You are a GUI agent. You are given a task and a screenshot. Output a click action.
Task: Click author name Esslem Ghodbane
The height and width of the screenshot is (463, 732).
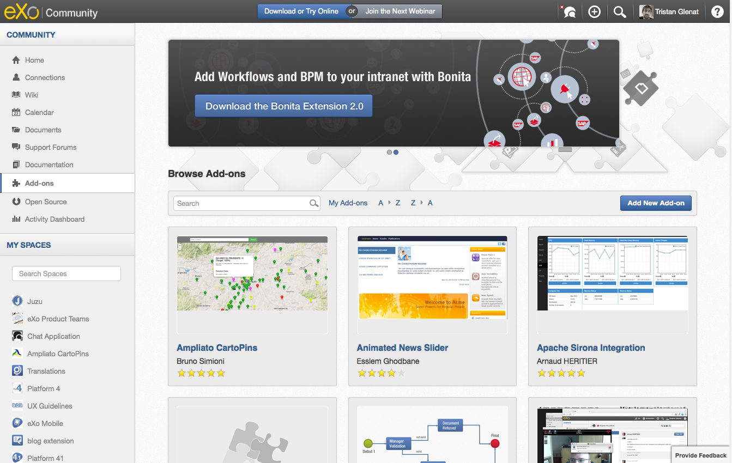(x=388, y=361)
